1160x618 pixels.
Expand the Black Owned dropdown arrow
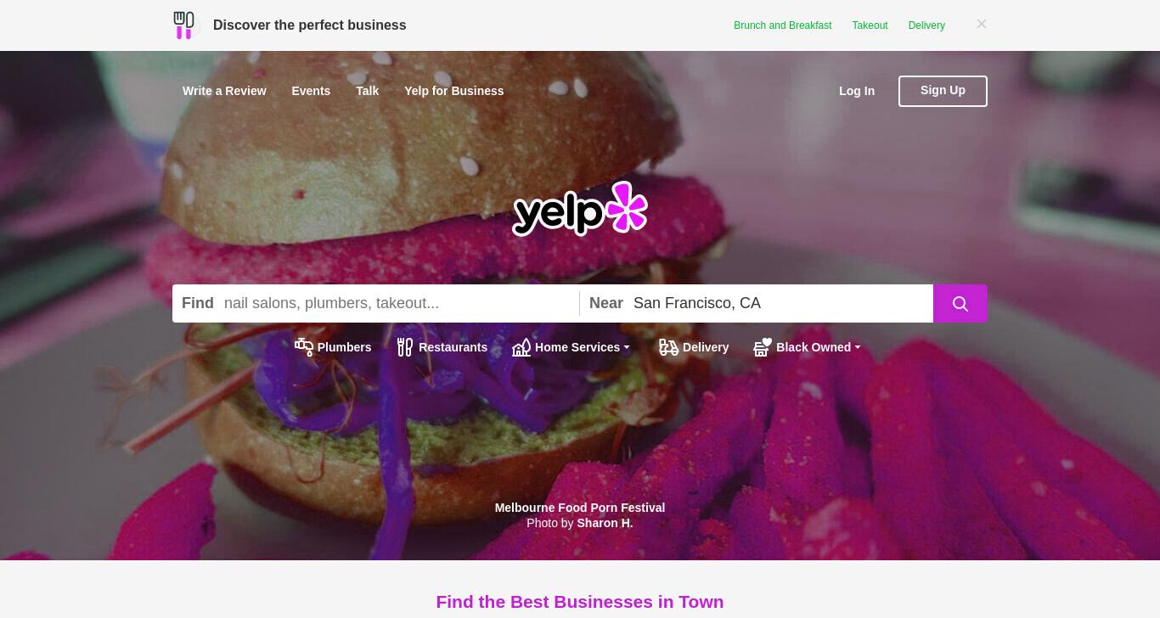coord(858,347)
